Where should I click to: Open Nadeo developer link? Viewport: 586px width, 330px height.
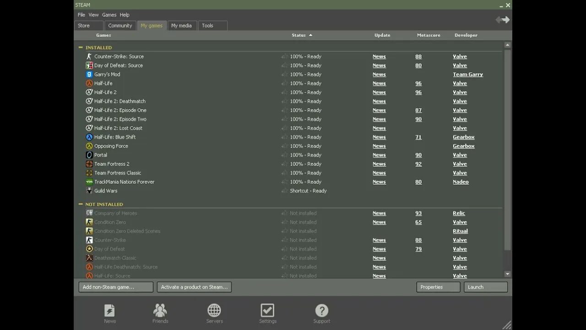tap(461, 182)
